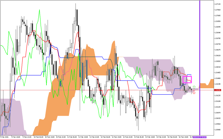
Task: Click the 1.36675 price axis label
Action: click(218, 50)
